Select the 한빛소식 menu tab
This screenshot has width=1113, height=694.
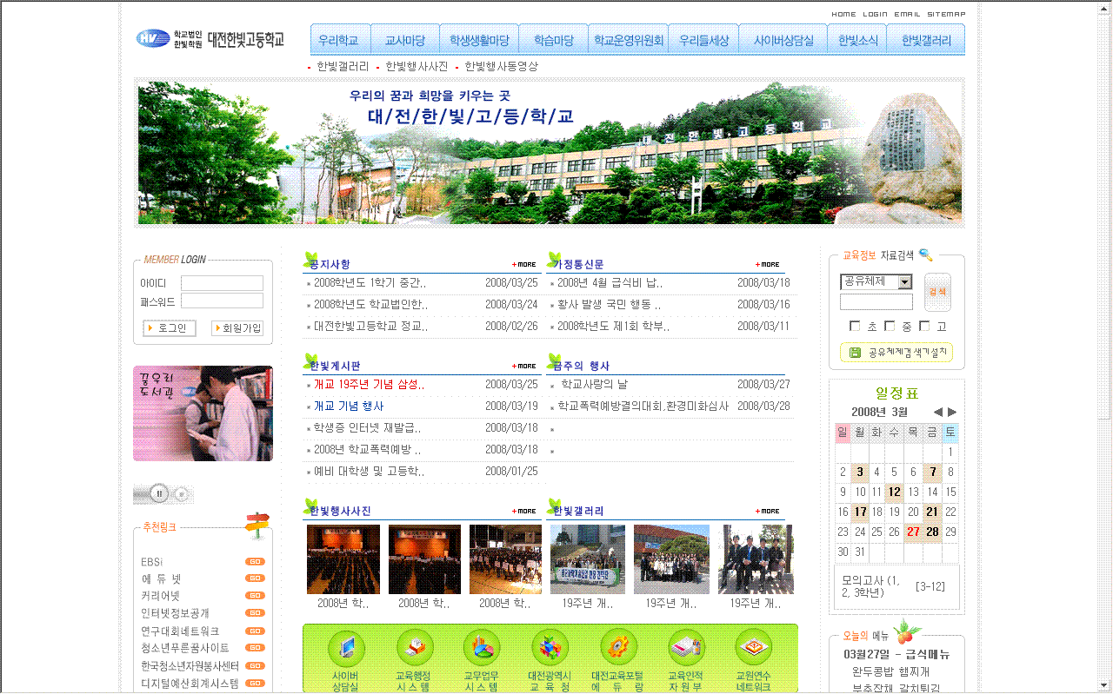(x=858, y=41)
